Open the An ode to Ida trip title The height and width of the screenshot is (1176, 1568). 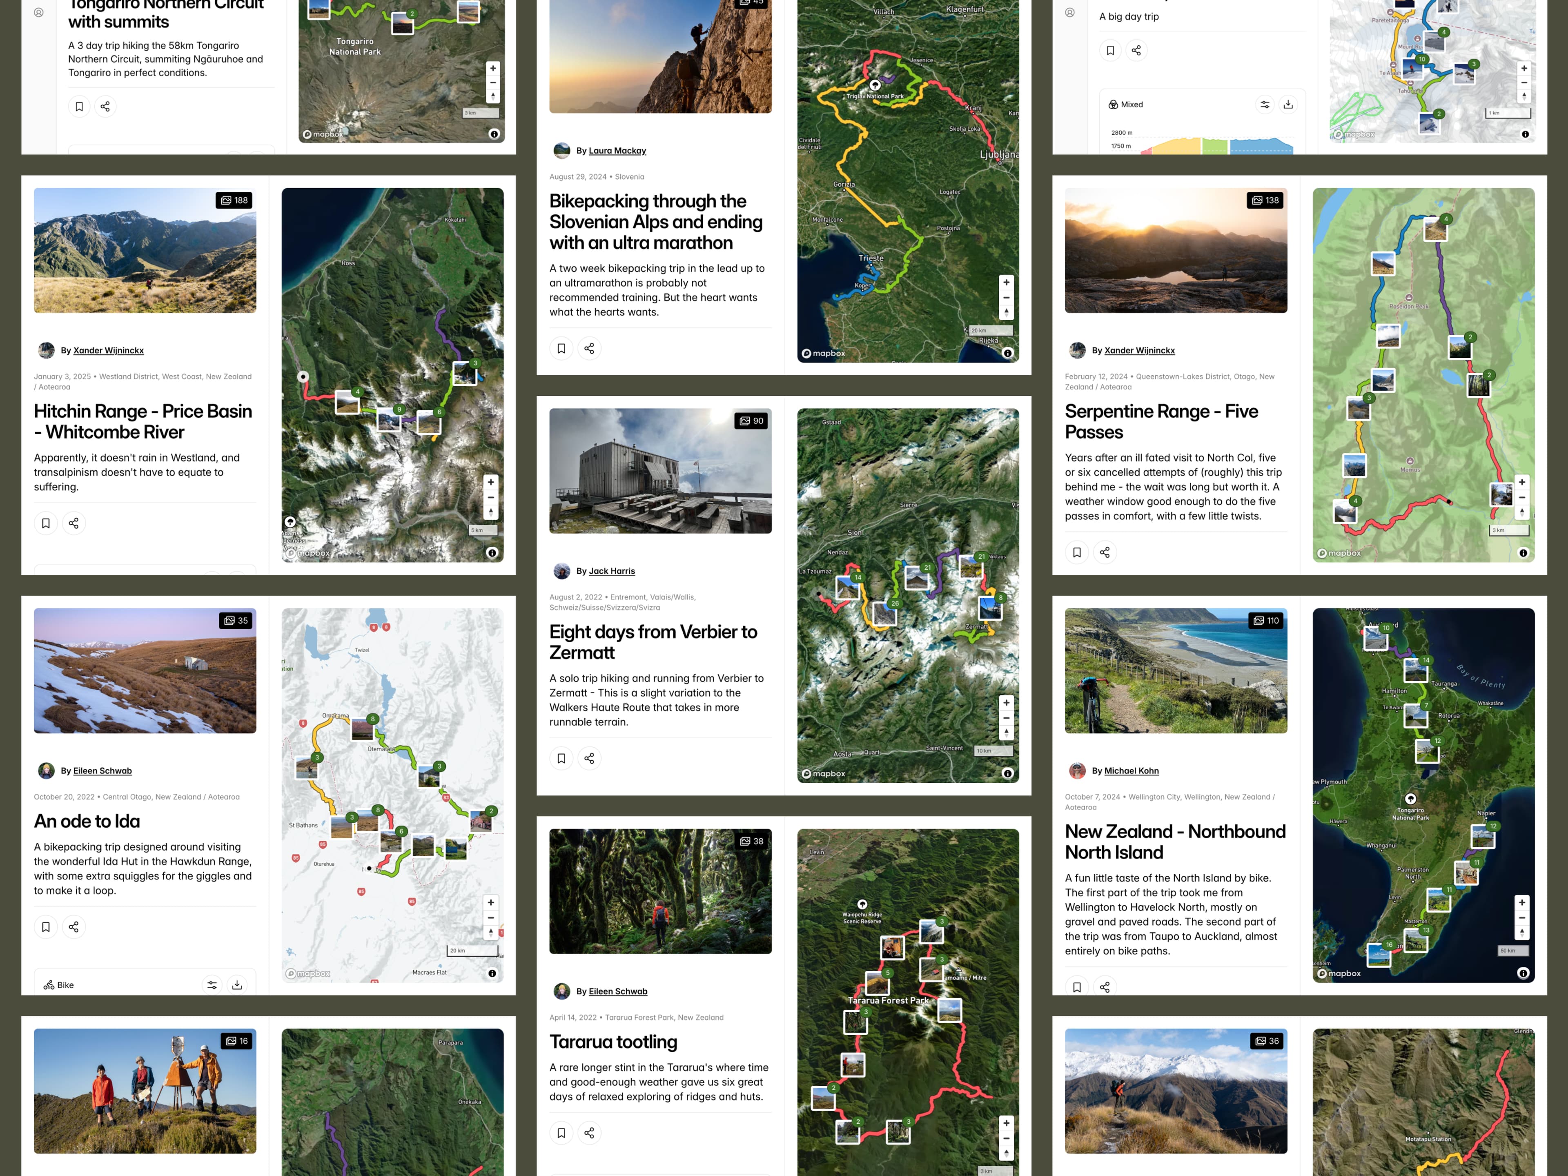click(x=87, y=821)
